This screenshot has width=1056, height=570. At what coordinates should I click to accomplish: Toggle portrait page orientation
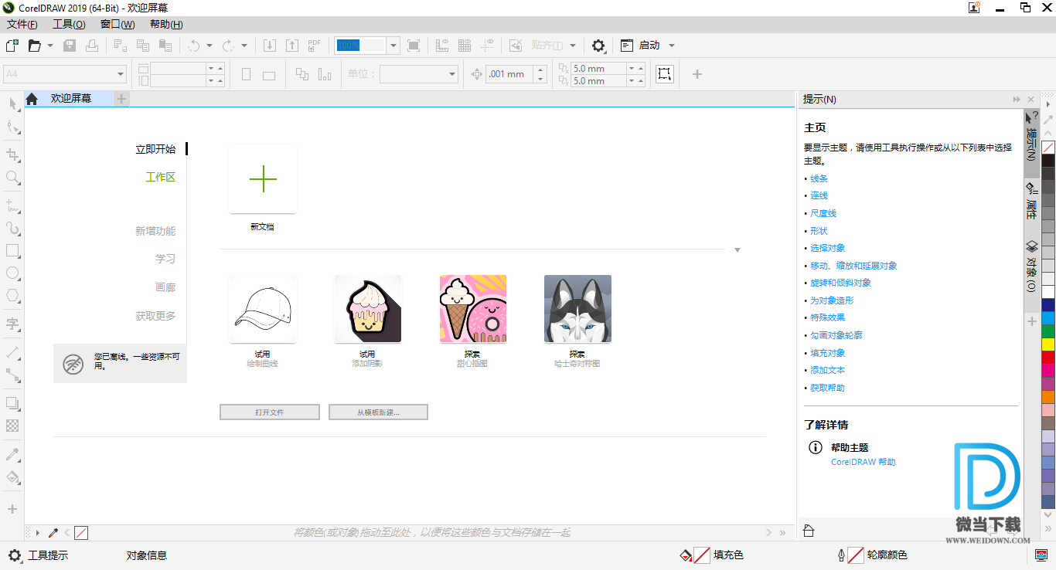click(247, 74)
